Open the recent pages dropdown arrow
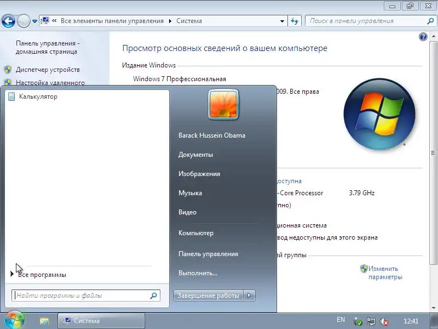Image resolution: width=438 pixels, height=329 pixels. point(34,21)
